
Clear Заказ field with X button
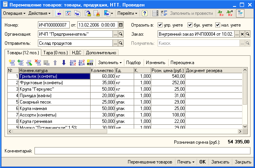(242, 34)
